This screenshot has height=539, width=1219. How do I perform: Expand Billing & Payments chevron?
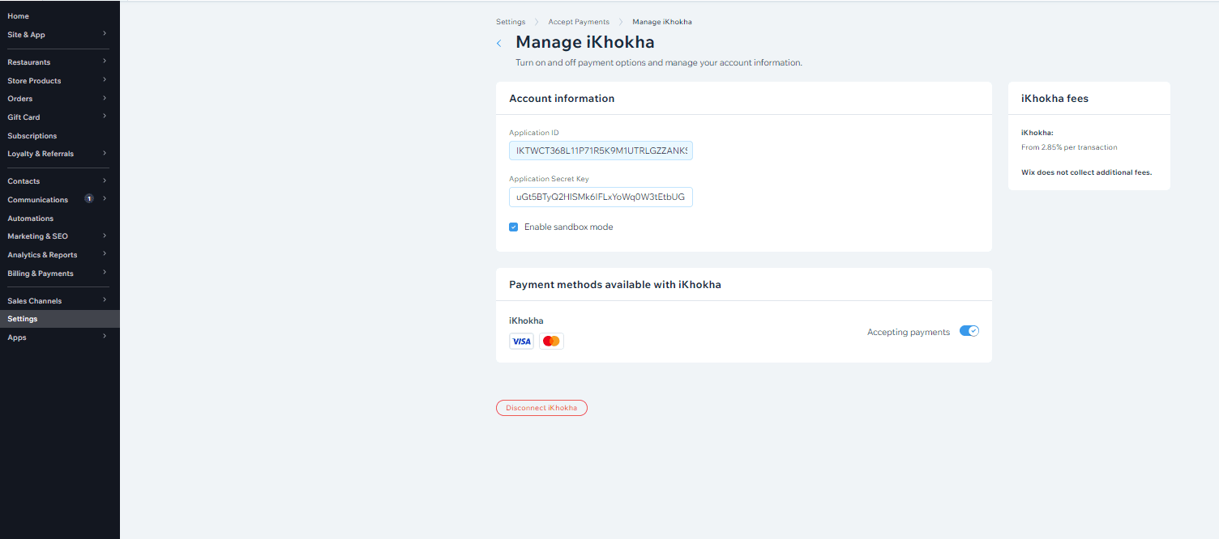click(x=105, y=274)
